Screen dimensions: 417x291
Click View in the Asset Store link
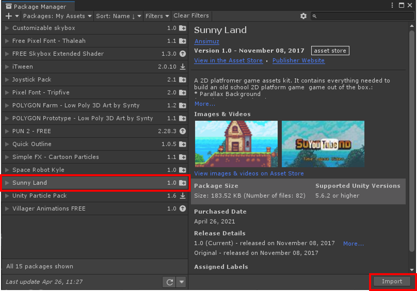[x=228, y=60]
